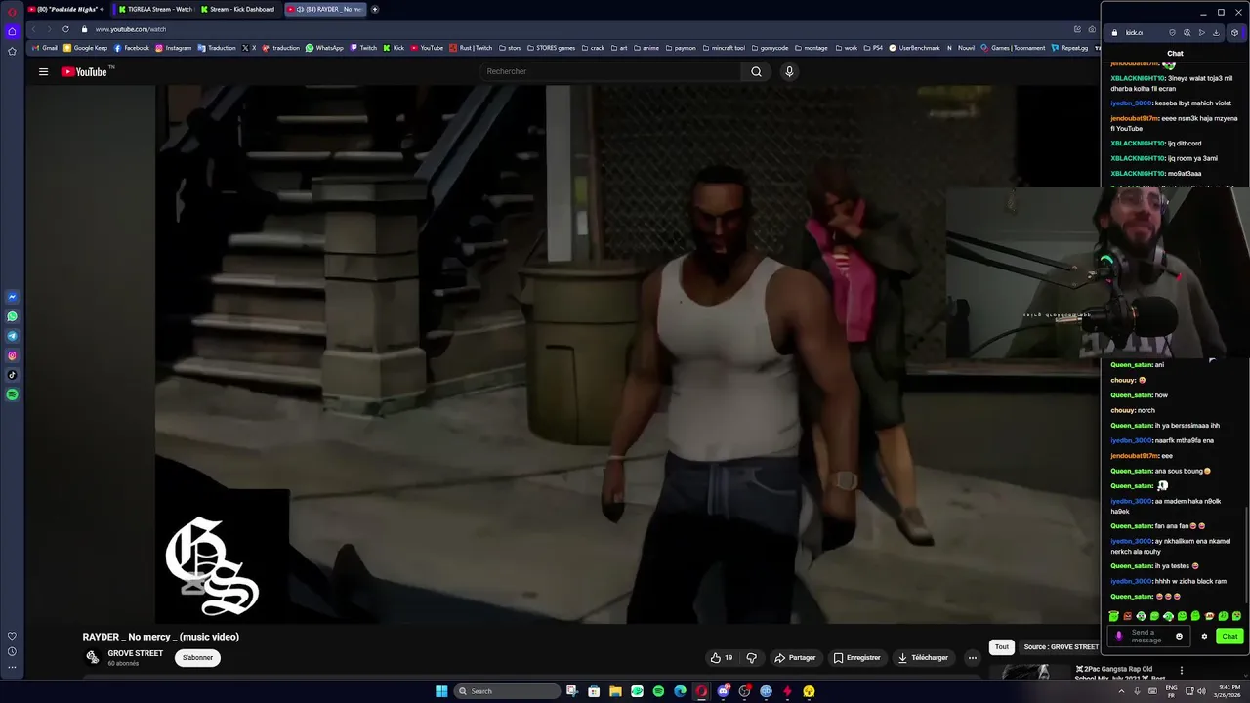Open Twitch bookmark
Viewport: 1250px width, 703px height.
(x=363, y=48)
